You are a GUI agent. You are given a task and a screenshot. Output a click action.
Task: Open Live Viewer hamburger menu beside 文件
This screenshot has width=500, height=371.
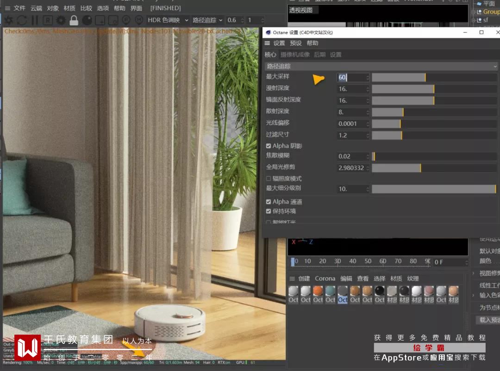(7, 8)
